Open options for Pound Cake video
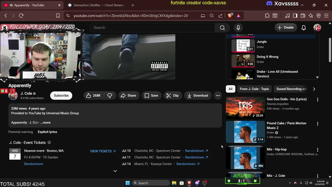332x187 pixels. 317,124
